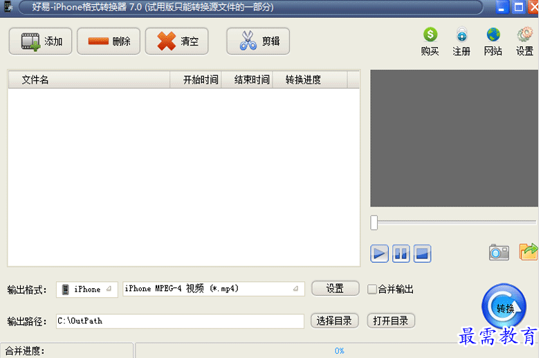Viewport: 543px width, 358px height.
Task: Open the 网站 website icon
Action: [x=493, y=41]
